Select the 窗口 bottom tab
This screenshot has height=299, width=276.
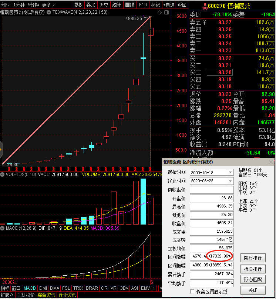[x=16, y=288]
